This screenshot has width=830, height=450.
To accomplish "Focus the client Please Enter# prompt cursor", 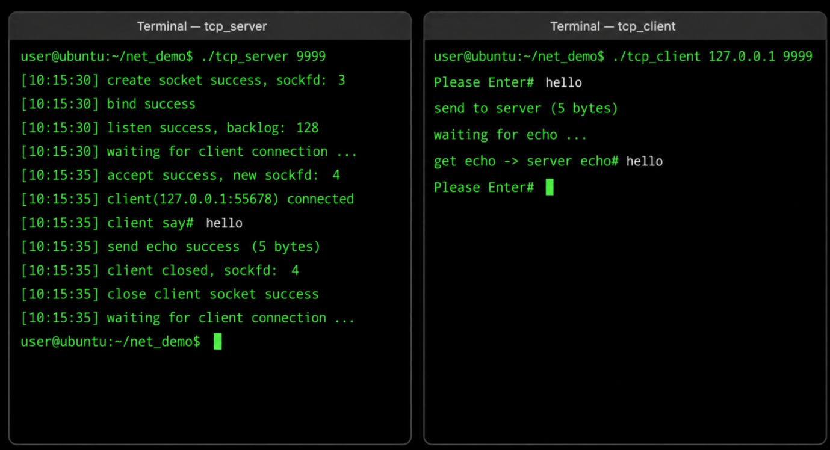I will [x=550, y=187].
